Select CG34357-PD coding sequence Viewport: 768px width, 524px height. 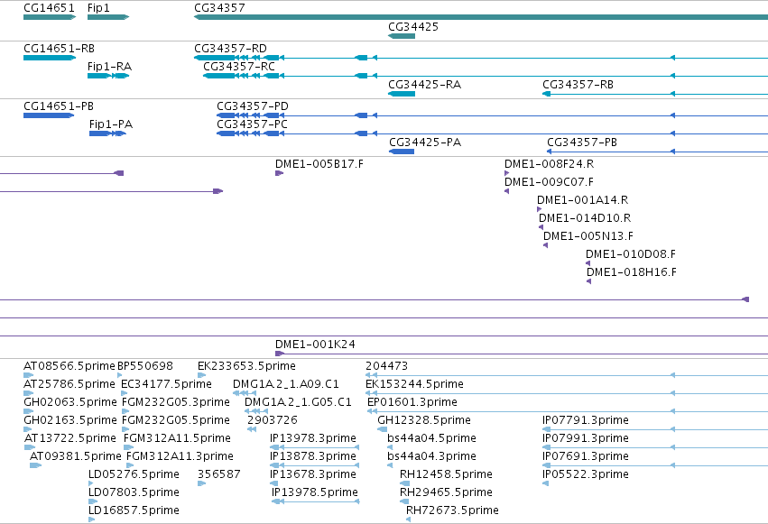[x=492, y=115]
